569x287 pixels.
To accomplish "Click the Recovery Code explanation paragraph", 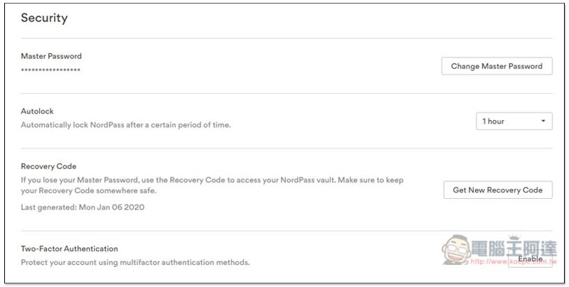I will click(212, 185).
